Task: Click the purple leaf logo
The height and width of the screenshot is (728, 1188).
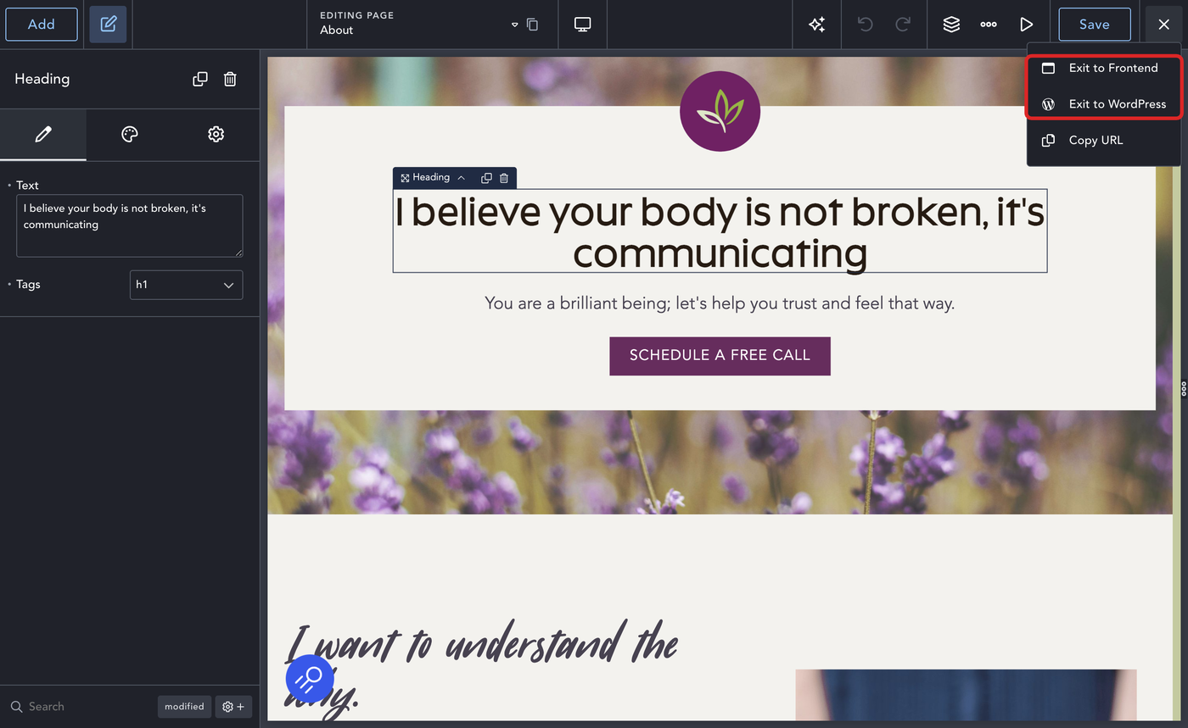Action: pyautogui.click(x=720, y=112)
